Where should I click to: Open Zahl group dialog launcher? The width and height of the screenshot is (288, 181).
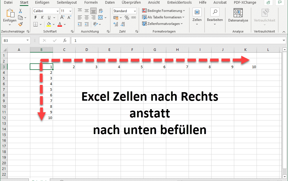point(137,32)
